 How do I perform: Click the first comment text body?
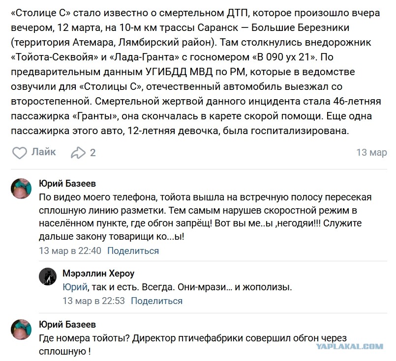(x=205, y=217)
